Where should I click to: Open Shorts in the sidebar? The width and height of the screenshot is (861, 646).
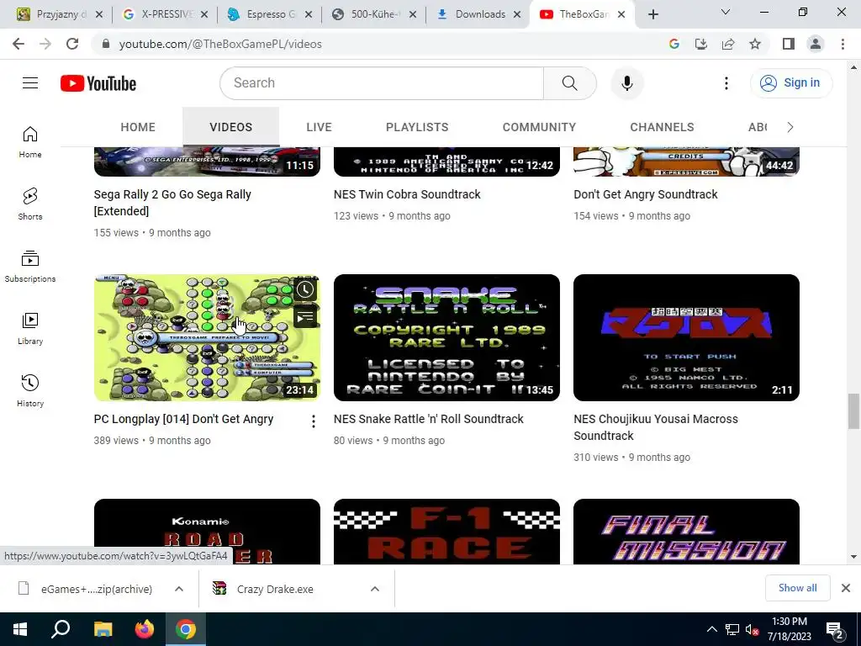(30, 204)
